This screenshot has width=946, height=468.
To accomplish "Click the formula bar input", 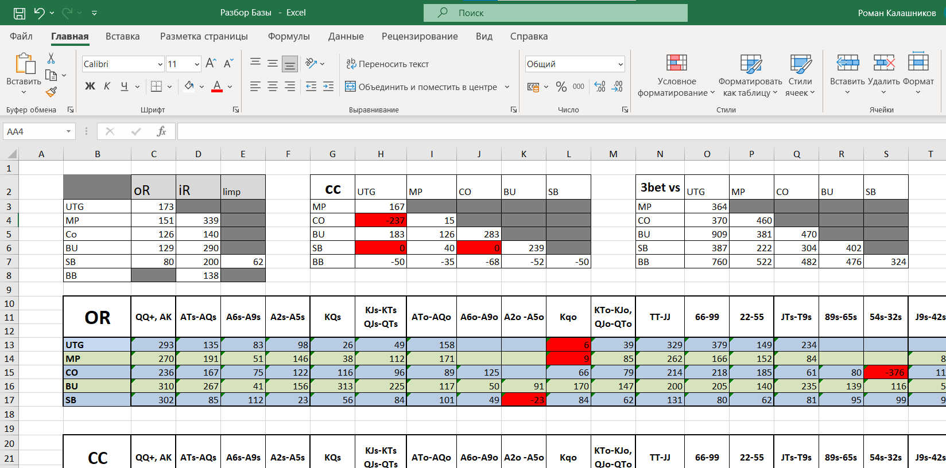I will click(561, 131).
